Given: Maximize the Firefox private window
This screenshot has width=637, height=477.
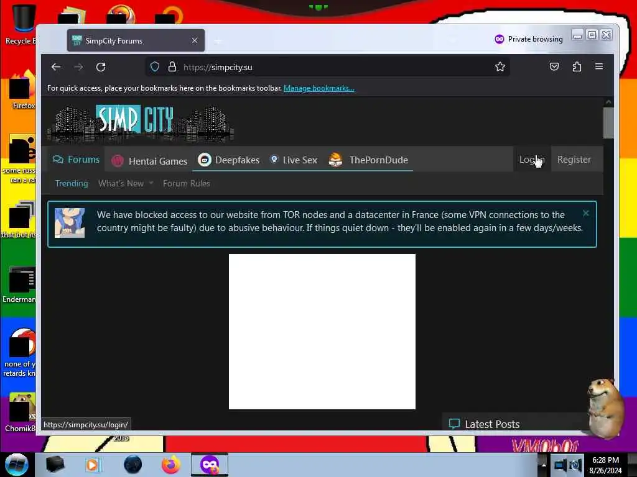Looking at the screenshot, I should coord(592,35).
